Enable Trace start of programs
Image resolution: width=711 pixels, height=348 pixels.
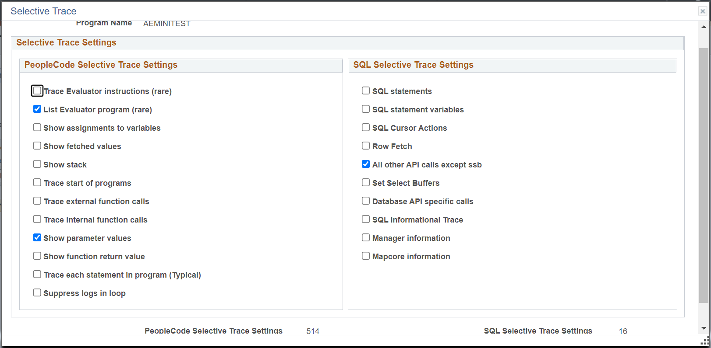37,183
